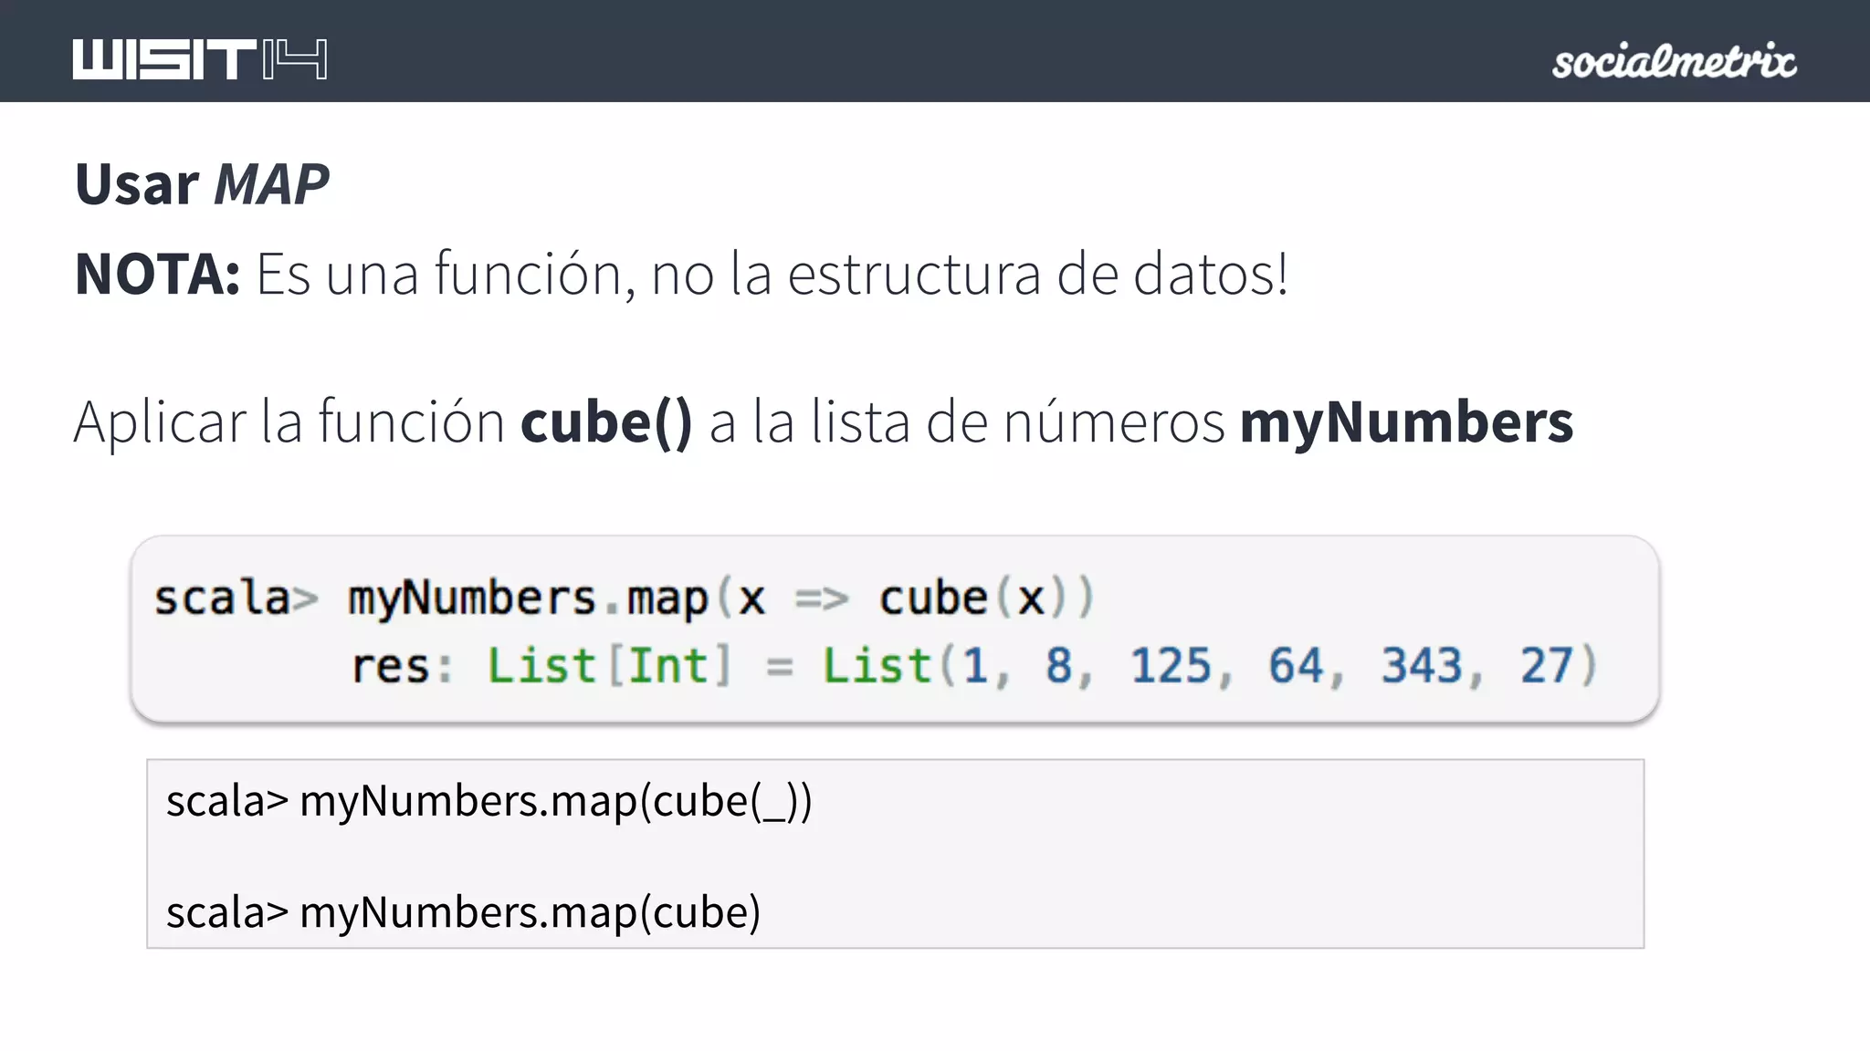The height and width of the screenshot is (1051, 1870).
Task: Click the 'NOTA:' bold label
Action: tap(157, 274)
